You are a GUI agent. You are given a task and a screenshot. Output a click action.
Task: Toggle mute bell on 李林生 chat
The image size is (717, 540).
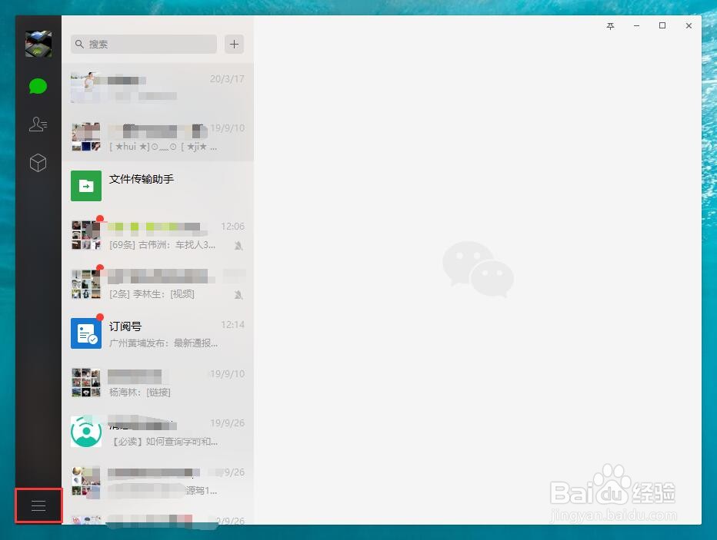click(239, 295)
